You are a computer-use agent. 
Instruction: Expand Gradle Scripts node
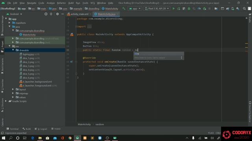click(6, 101)
